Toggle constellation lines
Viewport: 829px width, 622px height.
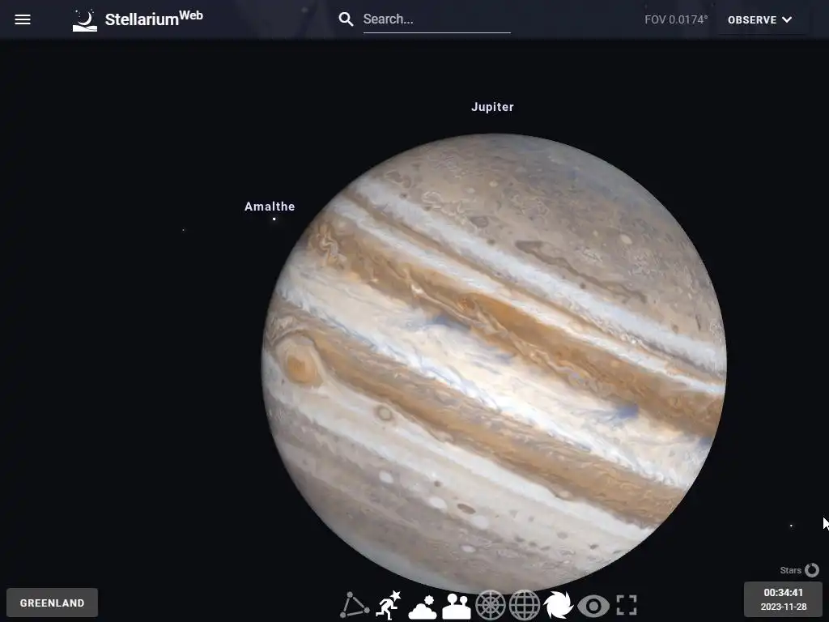(x=355, y=605)
